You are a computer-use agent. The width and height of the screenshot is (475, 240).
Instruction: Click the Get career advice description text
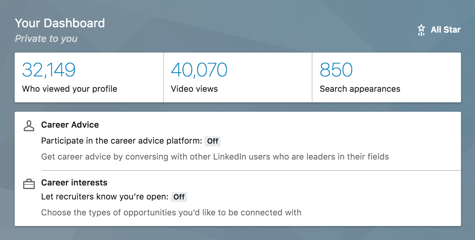coord(215,157)
